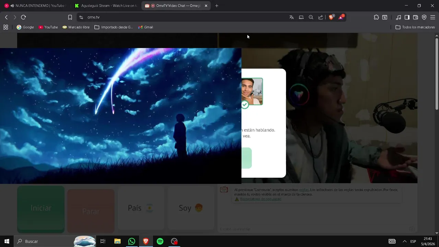Click the profile photo thumbnail in the dialog

(252, 91)
